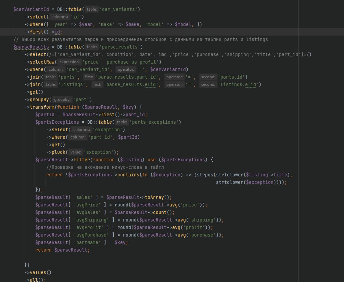Click the 'parts_exceptions' table string
Image resolution: width=344 pixels, height=282 pixels.
pyautogui.click(x=154, y=122)
